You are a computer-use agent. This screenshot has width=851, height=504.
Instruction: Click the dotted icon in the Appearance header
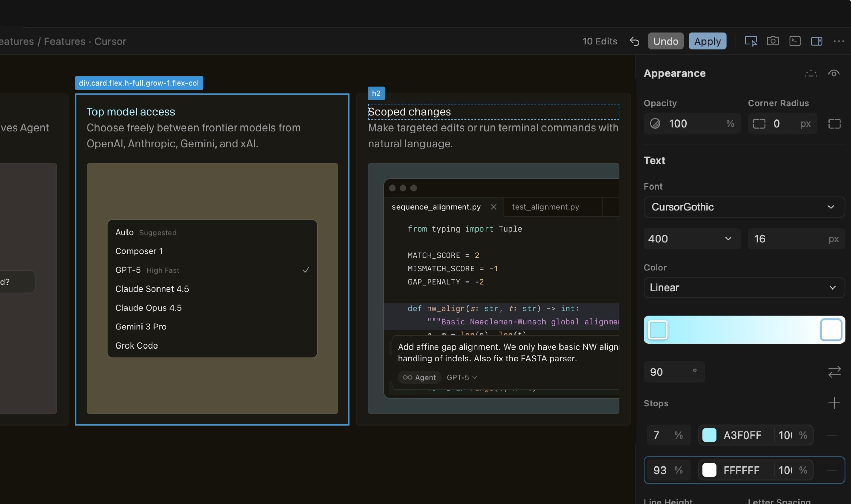click(811, 73)
